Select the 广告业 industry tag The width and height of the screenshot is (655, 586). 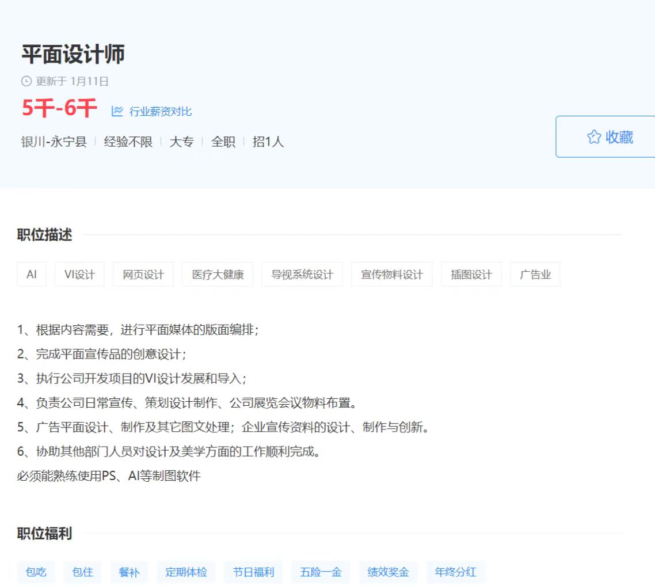click(535, 275)
